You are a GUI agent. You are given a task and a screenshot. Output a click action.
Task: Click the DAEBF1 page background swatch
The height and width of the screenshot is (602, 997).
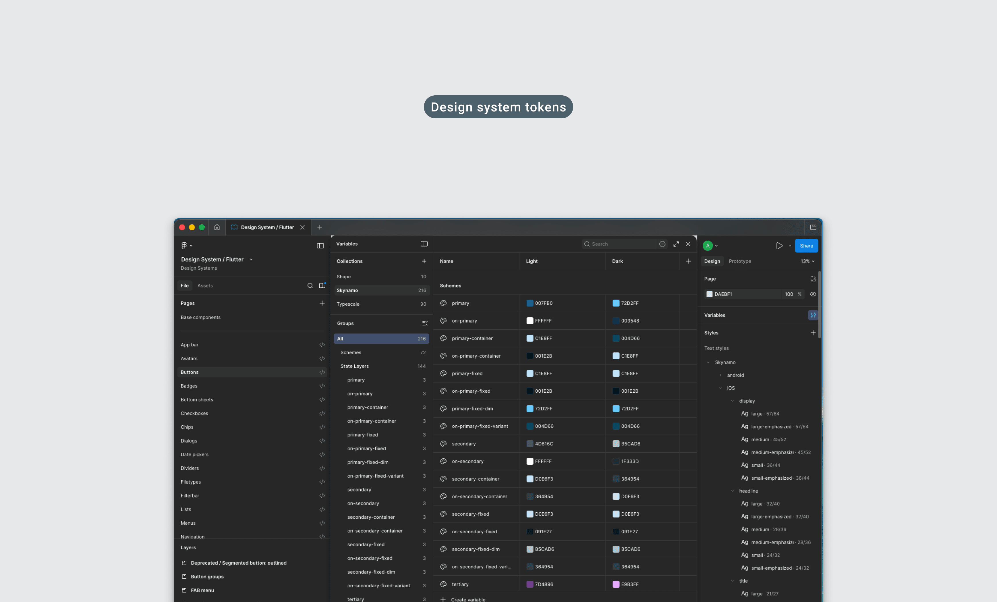point(709,294)
